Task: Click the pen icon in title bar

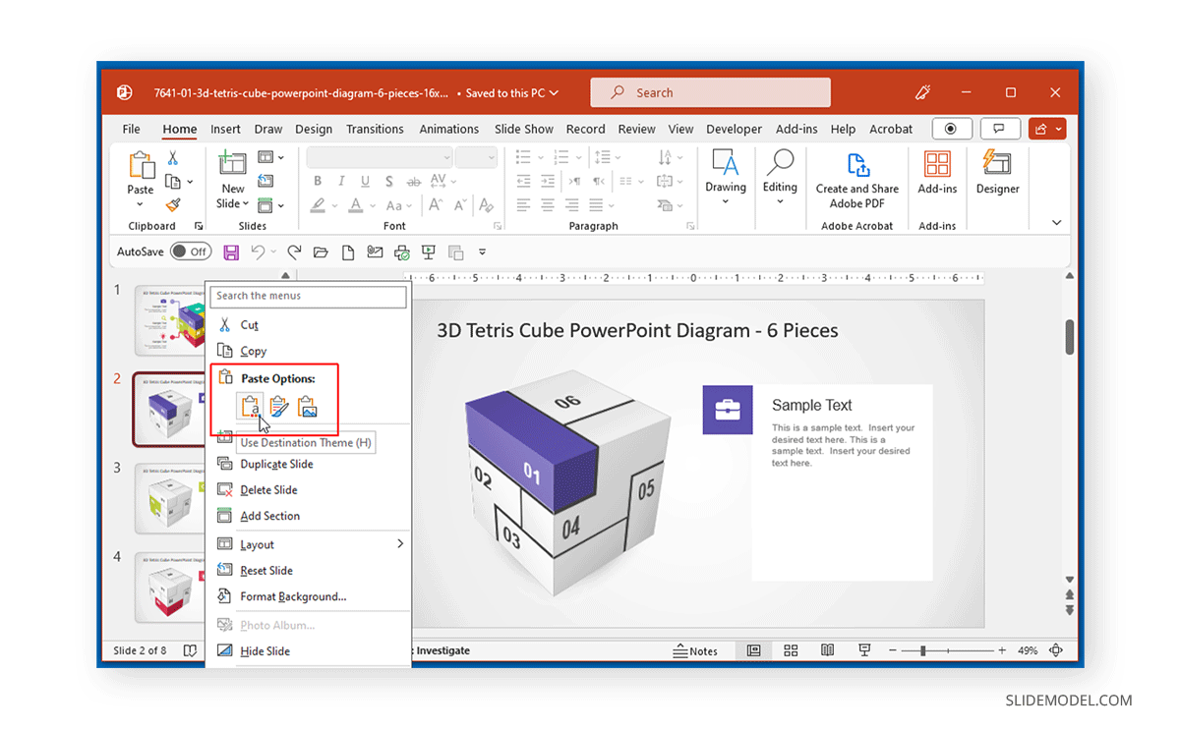Action: tap(922, 92)
